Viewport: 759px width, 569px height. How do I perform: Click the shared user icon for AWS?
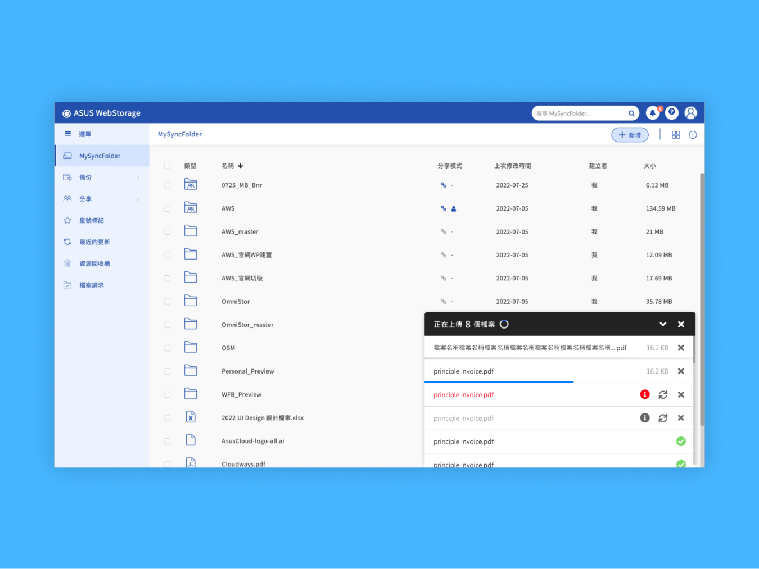point(454,208)
